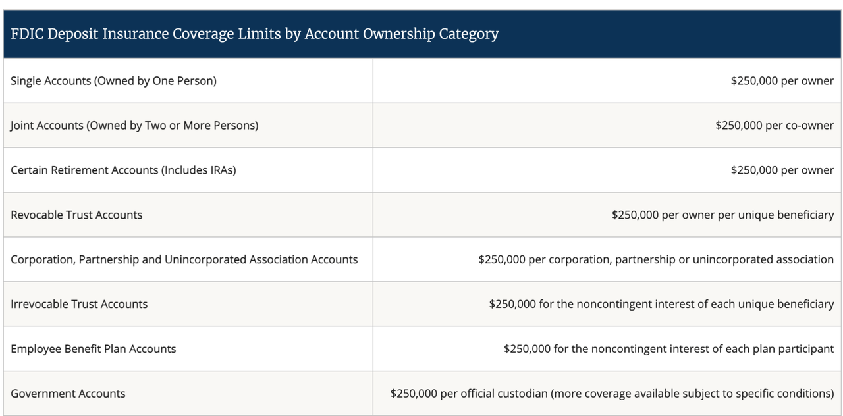Select Certain Retirement Accounts (Includes IRAs) text

pyautogui.click(x=123, y=170)
